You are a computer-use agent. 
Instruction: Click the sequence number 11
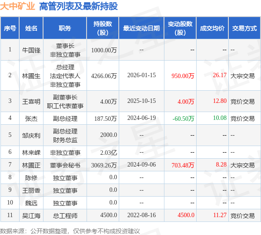tap(10, 215)
